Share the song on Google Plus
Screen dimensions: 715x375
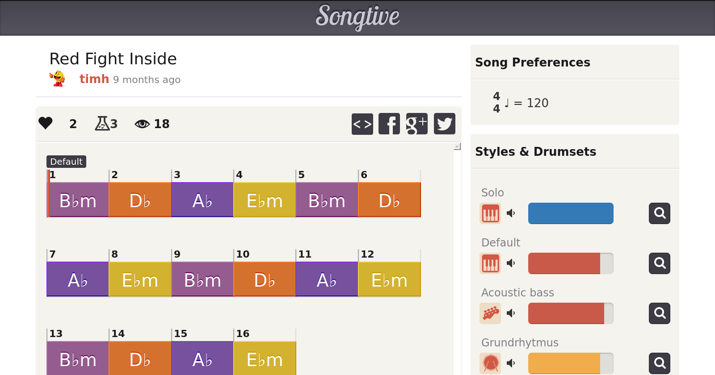click(x=416, y=124)
